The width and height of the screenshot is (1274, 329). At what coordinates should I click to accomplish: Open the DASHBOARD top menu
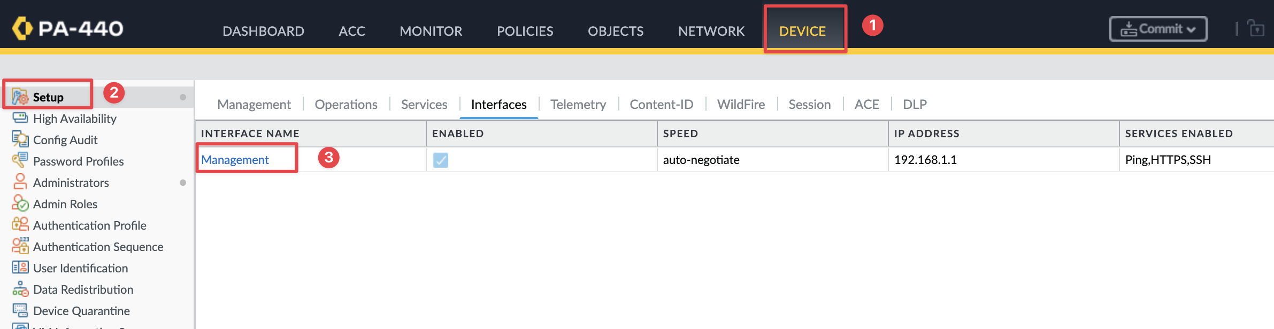(x=263, y=31)
